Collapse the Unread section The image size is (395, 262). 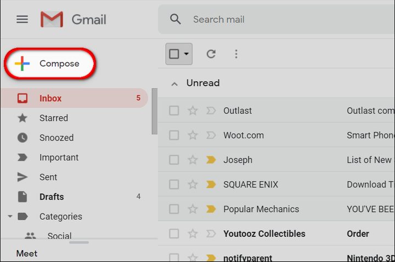174,84
